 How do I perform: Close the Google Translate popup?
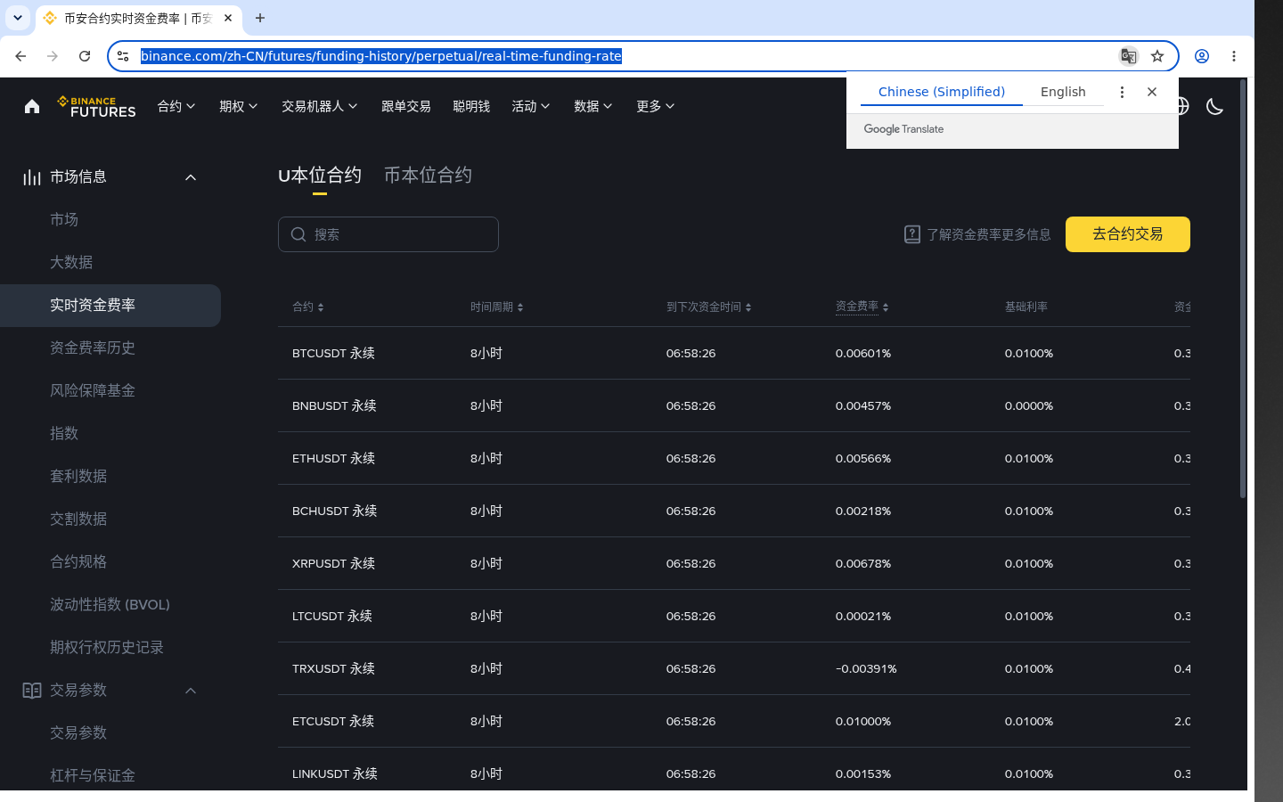tap(1152, 92)
